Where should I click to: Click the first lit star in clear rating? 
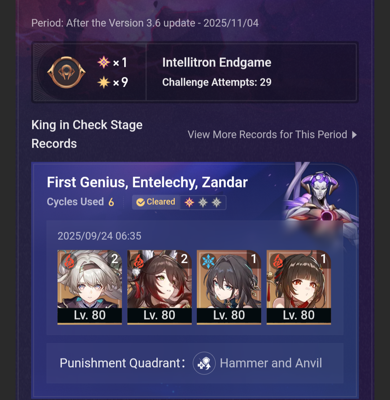[x=189, y=203]
